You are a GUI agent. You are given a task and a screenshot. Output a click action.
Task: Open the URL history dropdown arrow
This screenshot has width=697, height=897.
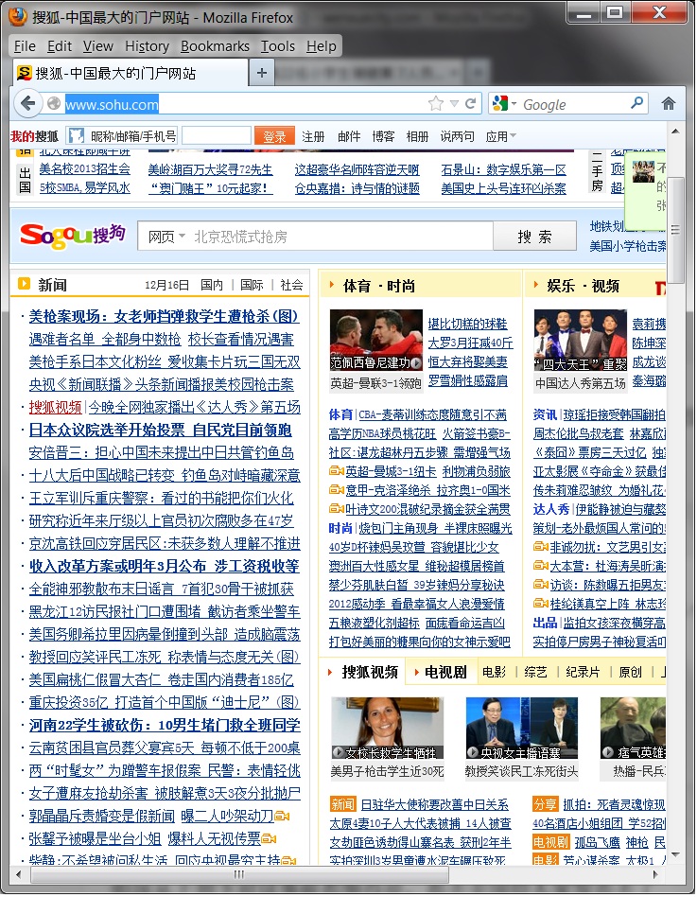(454, 103)
